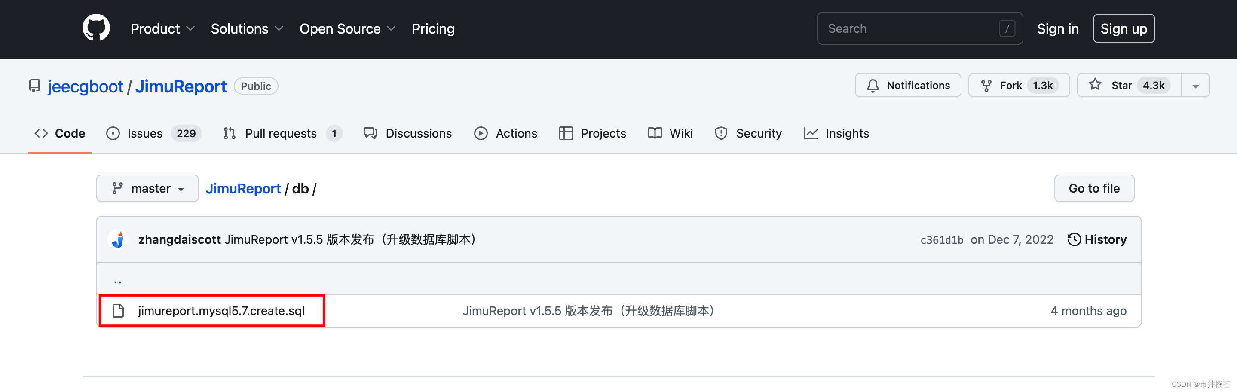The image size is (1237, 392).
Task: Click the Notifications bell button
Action: click(908, 86)
